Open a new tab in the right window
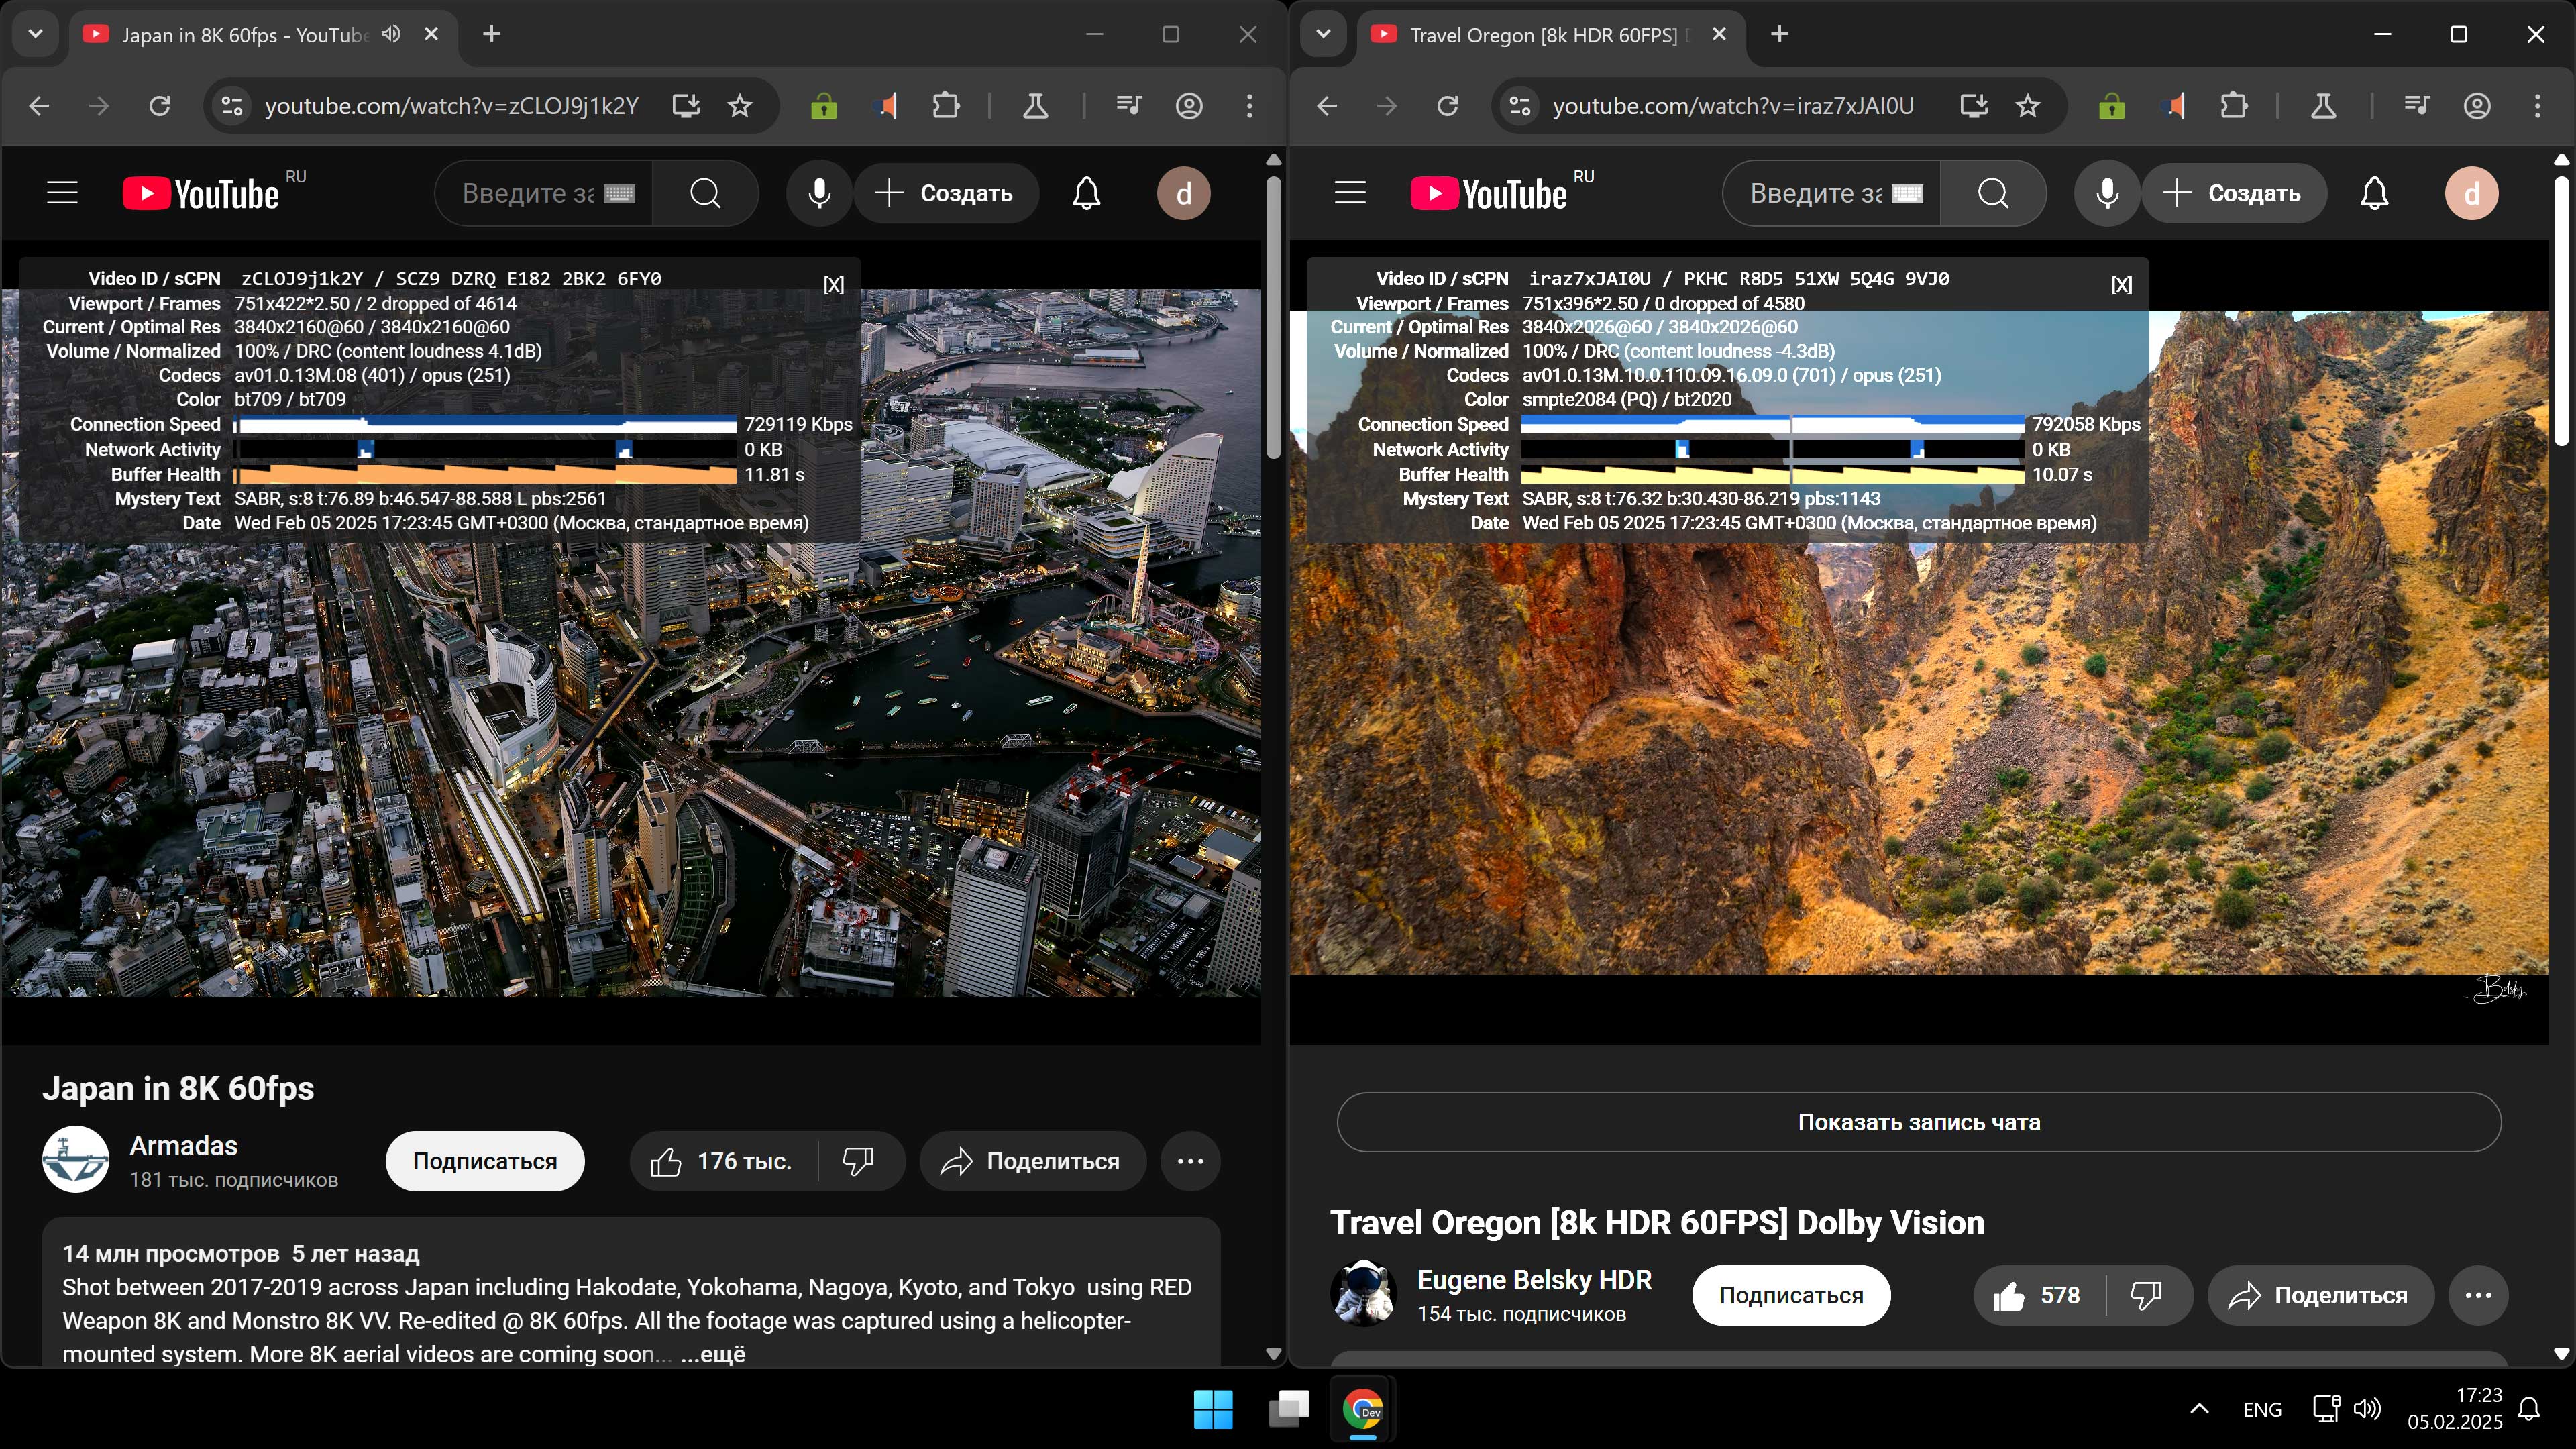This screenshot has height=1449, width=2576. coord(1779,34)
